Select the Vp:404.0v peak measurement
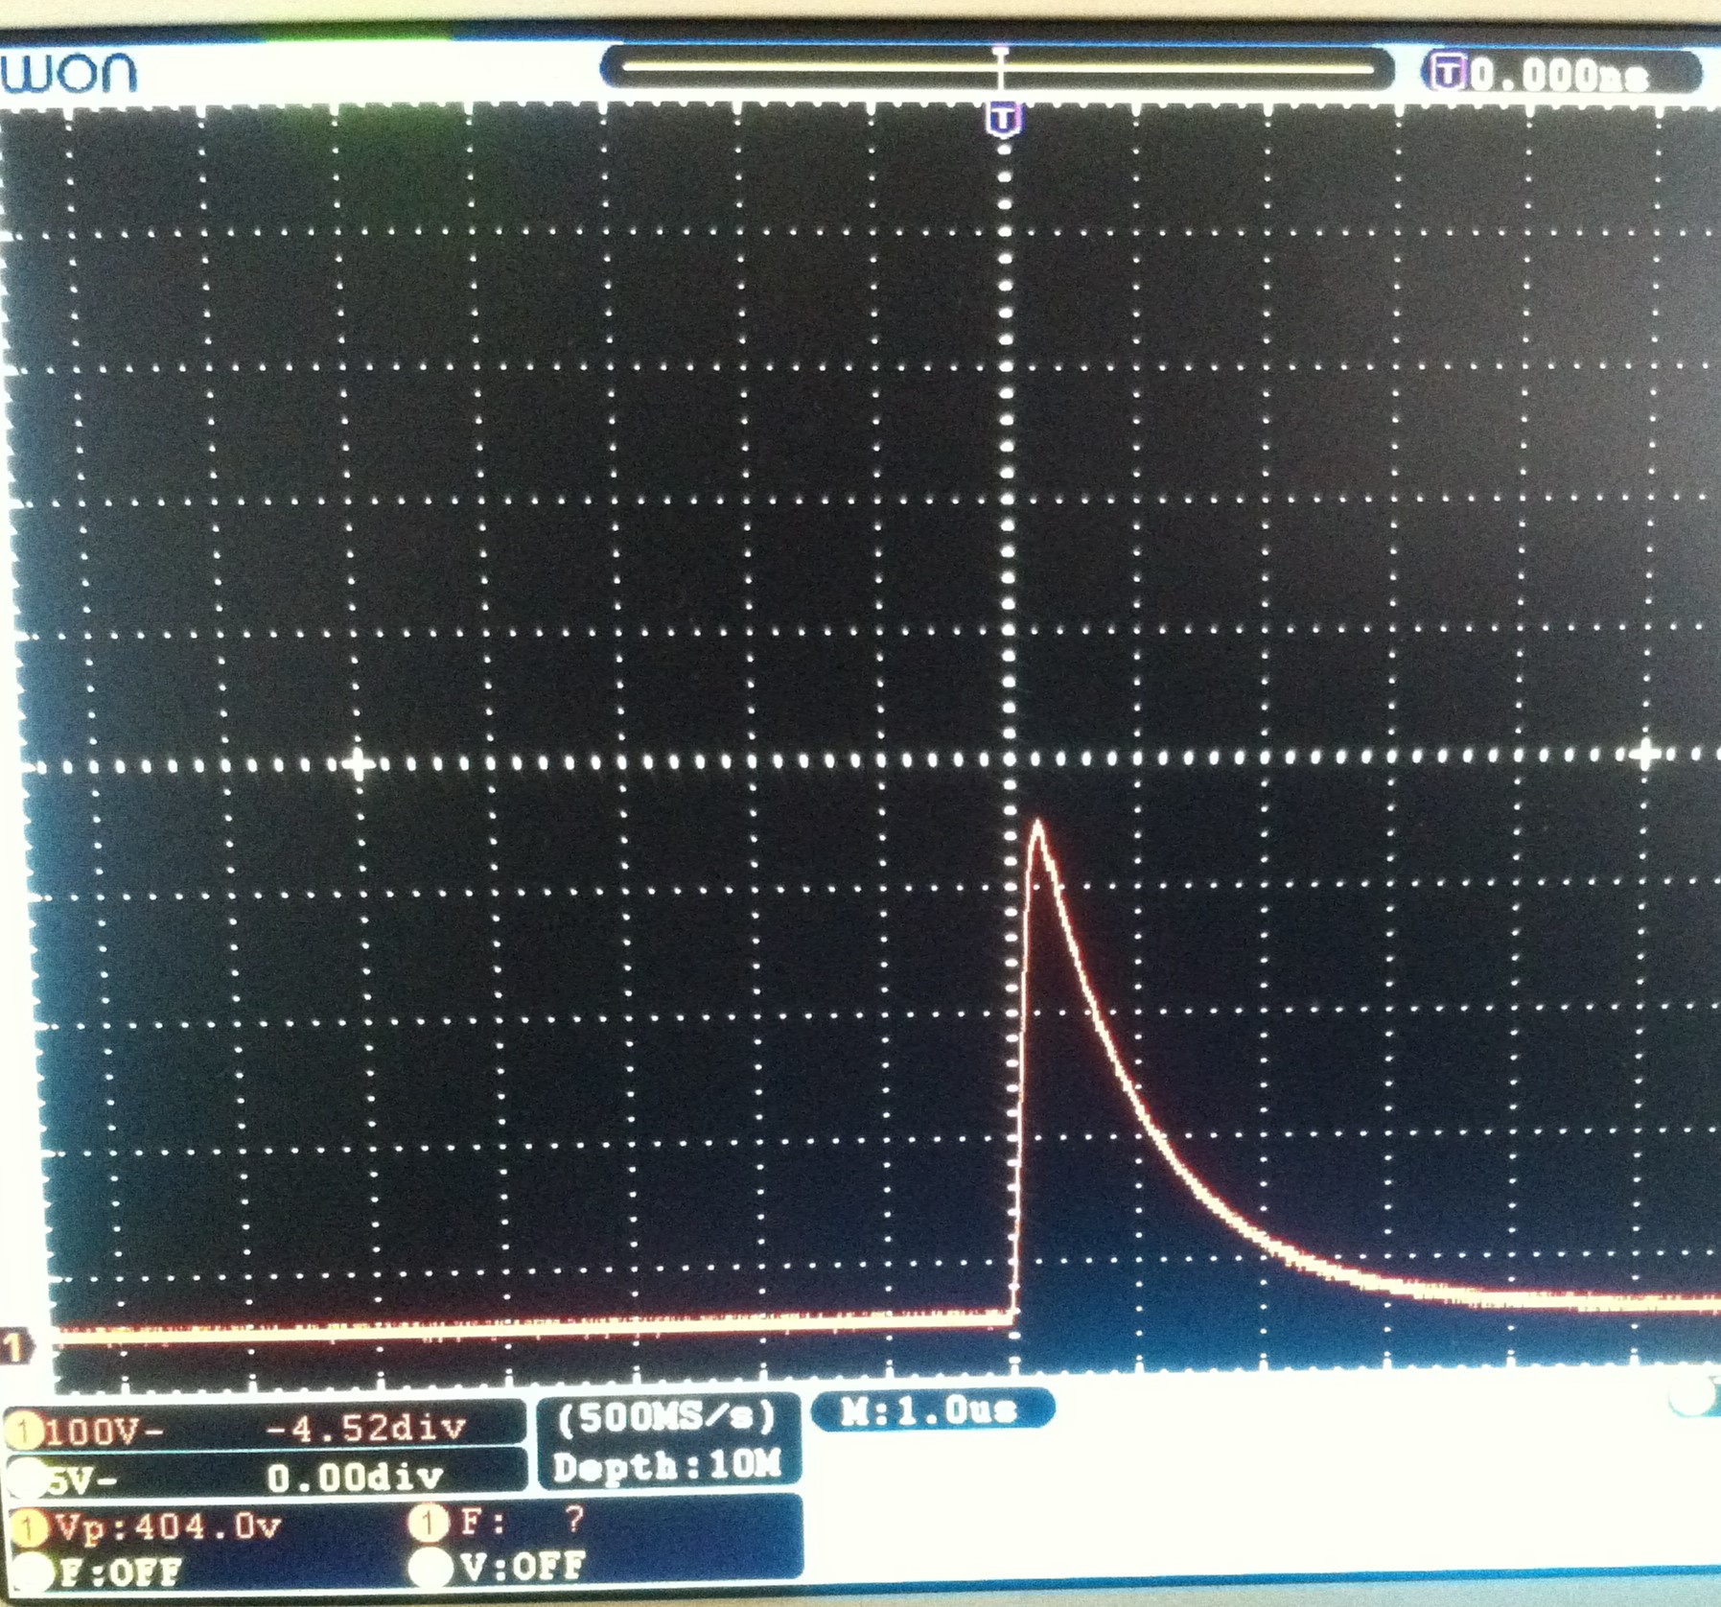This screenshot has width=1721, height=1607. click(x=169, y=1526)
